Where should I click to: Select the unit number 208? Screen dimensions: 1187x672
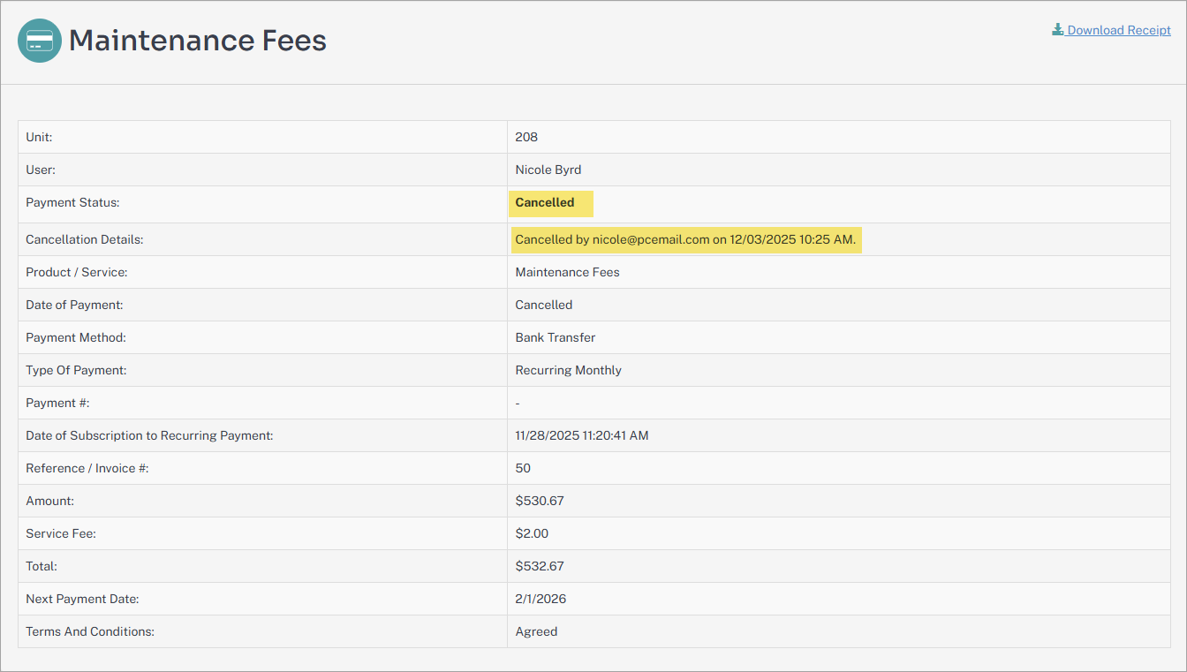[x=526, y=137]
